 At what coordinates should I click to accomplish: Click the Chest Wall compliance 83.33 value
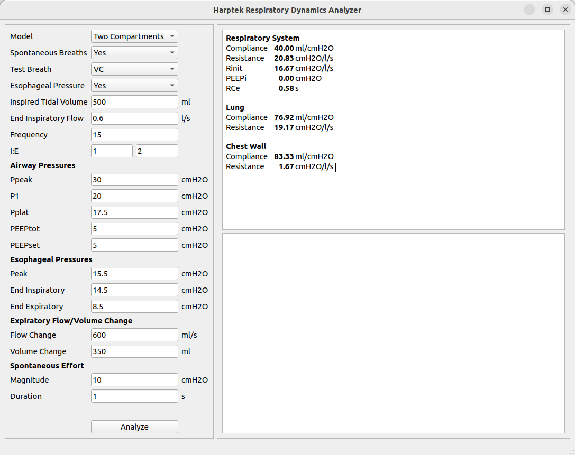point(284,156)
